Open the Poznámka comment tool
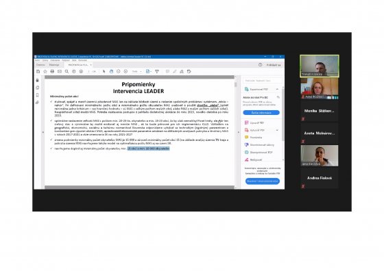The width and height of the screenshot is (384, 271). click(253, 138)
